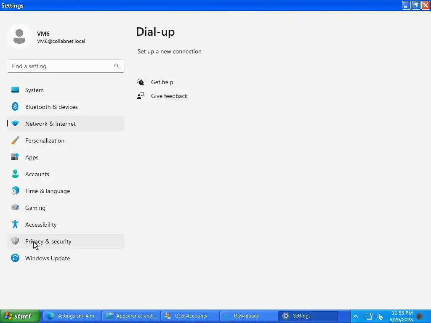The height and width of the screenshot is (323, 431).
Task: Go to Accounts settings
Action: [x=66, y=174]
